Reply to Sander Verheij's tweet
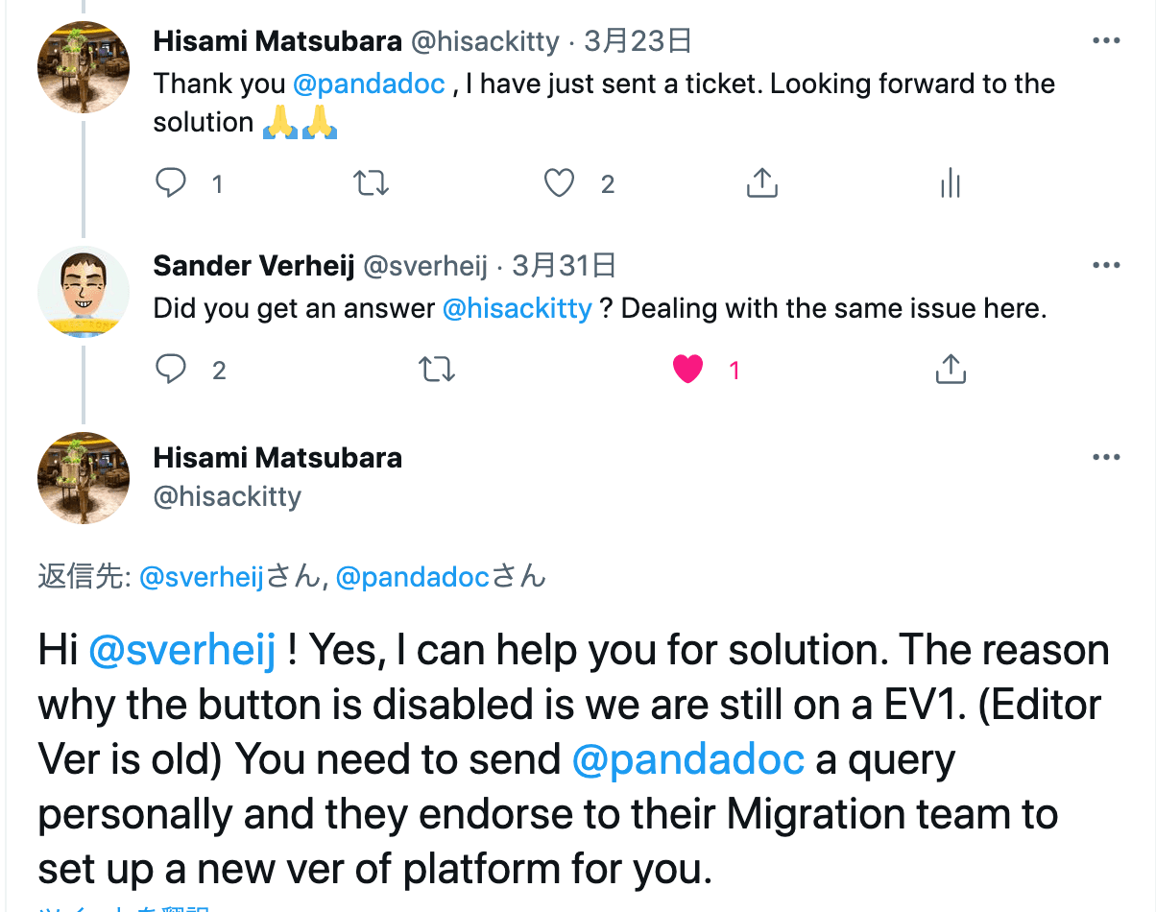The width and height of the screenshot is (1156, 912). tap(171, 369)
